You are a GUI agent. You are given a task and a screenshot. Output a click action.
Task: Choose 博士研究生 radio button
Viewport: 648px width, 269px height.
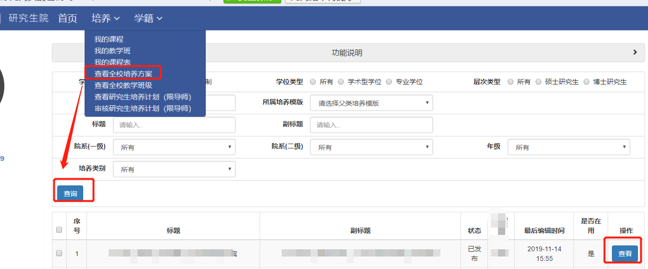[586, 82]
